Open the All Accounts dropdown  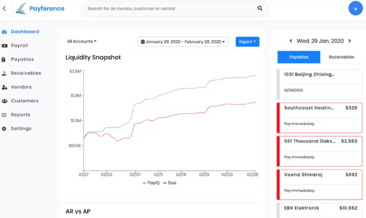coord(82,41)
